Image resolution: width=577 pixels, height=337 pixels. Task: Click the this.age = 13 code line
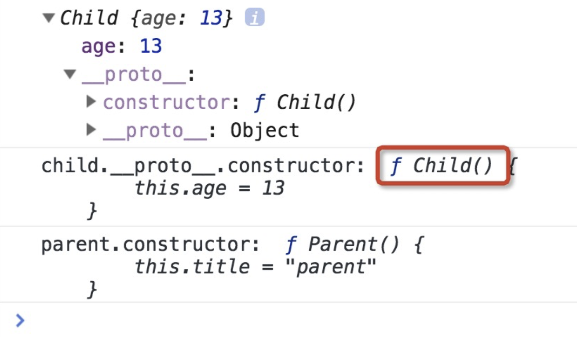[209, 189]
